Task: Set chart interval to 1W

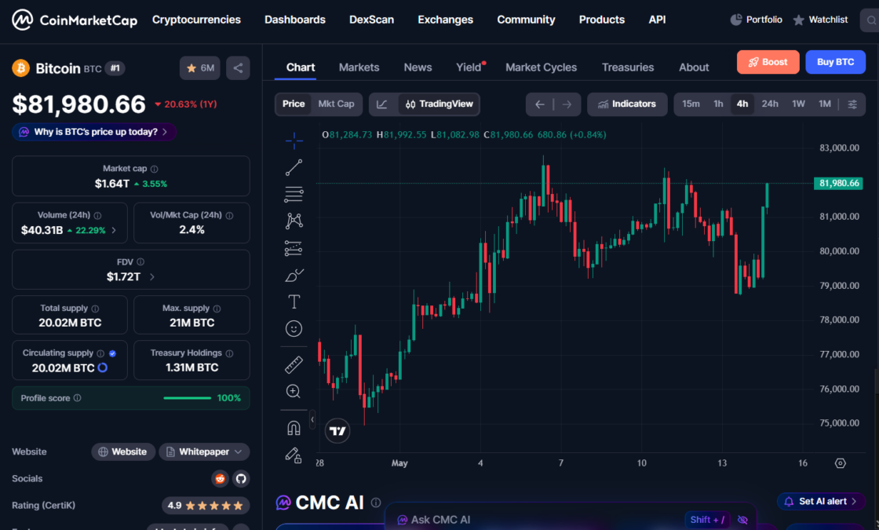Action: 798,104
